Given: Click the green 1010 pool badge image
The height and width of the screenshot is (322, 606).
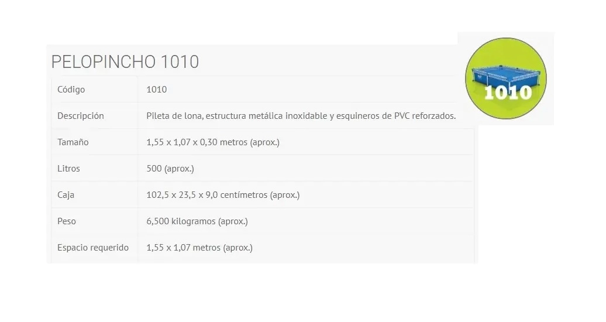Looking at the screenshot, I should pos(505,78).
